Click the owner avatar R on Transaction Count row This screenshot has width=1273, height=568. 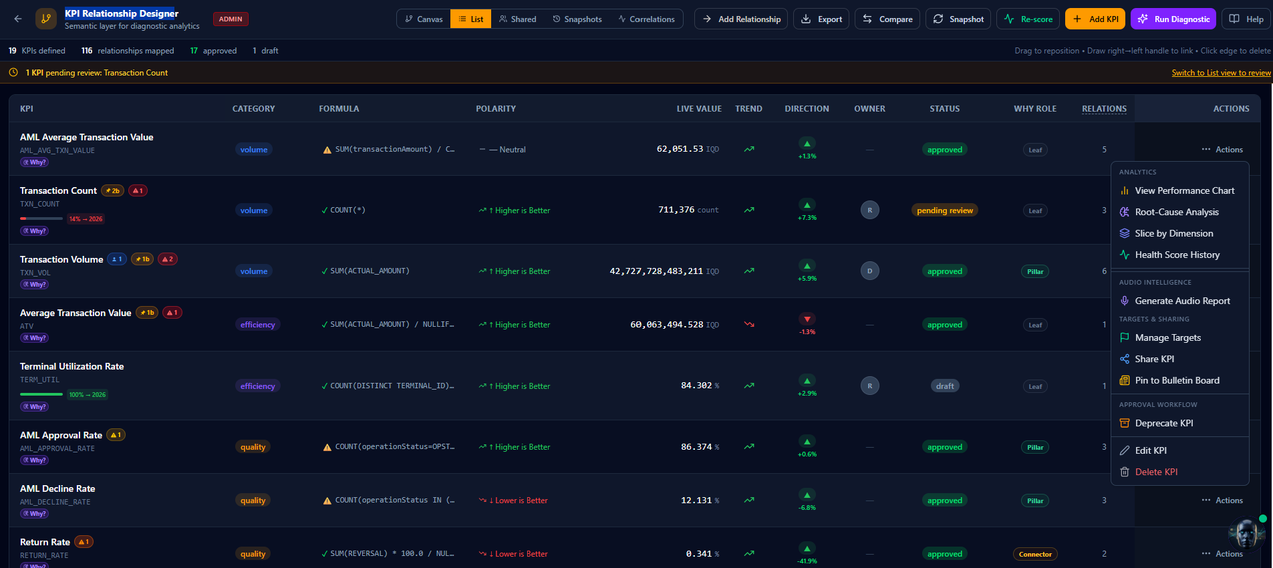(x=870, y=210)
